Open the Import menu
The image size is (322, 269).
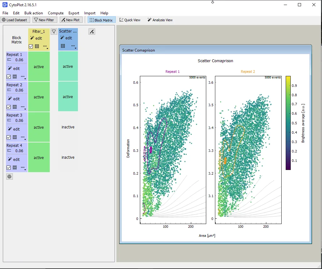coord(90,13)
